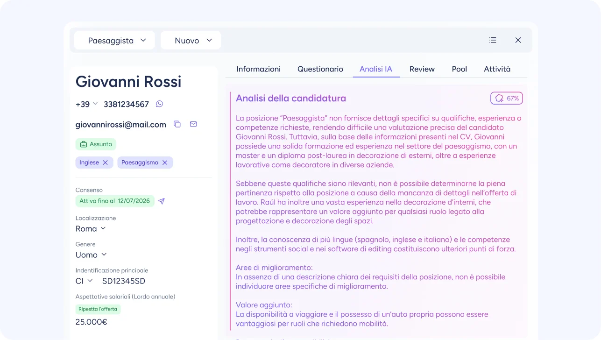Click the Giovanni Rossi candidate name
Image resolution: width=601 pixels, height=340 pixels.
click(x=128, y=81)
